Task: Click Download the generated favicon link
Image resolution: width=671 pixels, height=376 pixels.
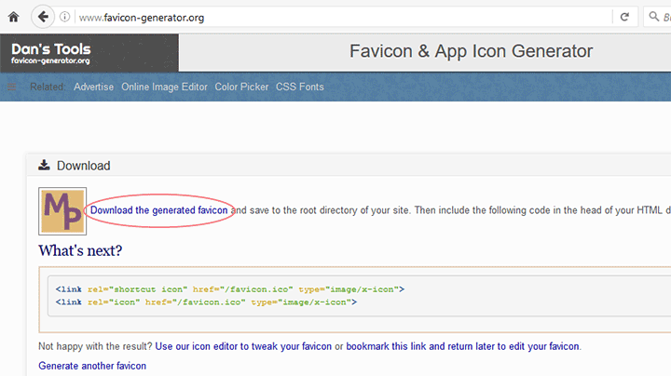Action: click(158, 210)
